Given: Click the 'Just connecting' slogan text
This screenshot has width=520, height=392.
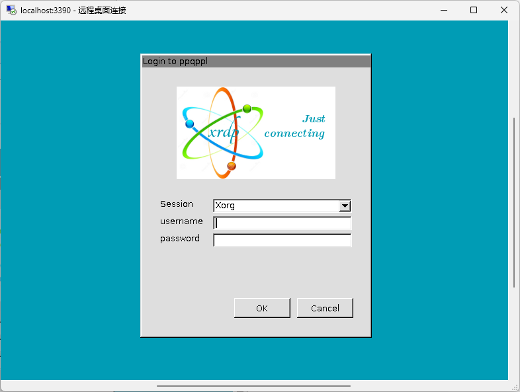Looking at the screenshot, I should 295,126.
